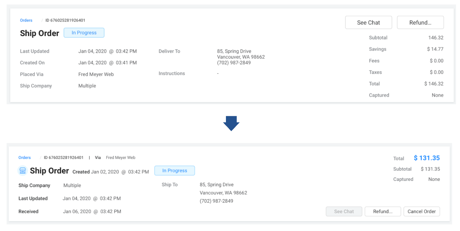Click Refund... button next to Cancel Order

pyautogui.click(x=383, y=212)
